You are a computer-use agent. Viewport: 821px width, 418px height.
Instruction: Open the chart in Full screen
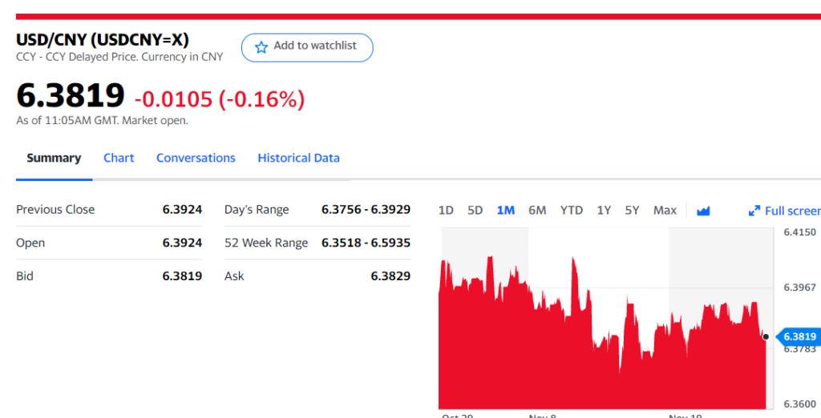(x=784, y=211)
